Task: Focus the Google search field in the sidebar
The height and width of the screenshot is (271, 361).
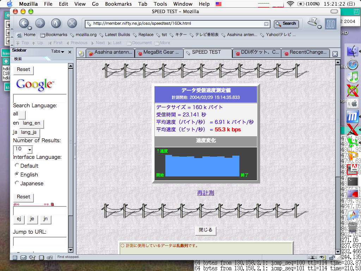Action: [x=40, y=98]
